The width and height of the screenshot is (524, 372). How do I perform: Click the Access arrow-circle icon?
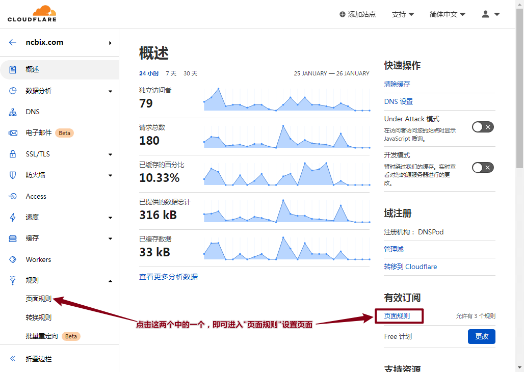pos(13,196)
